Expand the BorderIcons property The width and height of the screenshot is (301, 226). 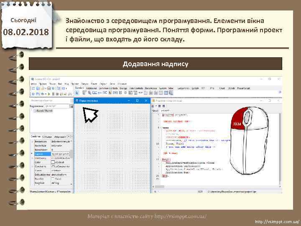[32, 141]
